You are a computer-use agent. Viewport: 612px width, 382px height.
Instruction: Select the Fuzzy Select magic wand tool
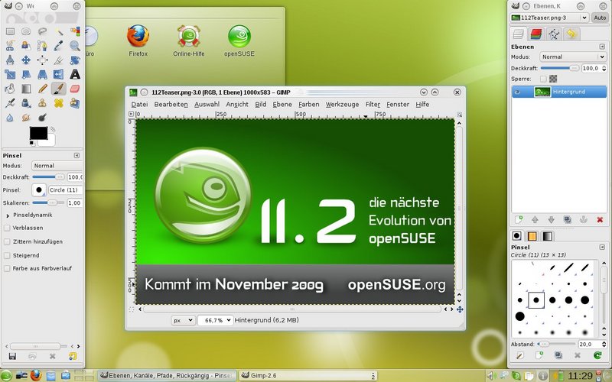[x=59, y=31]
